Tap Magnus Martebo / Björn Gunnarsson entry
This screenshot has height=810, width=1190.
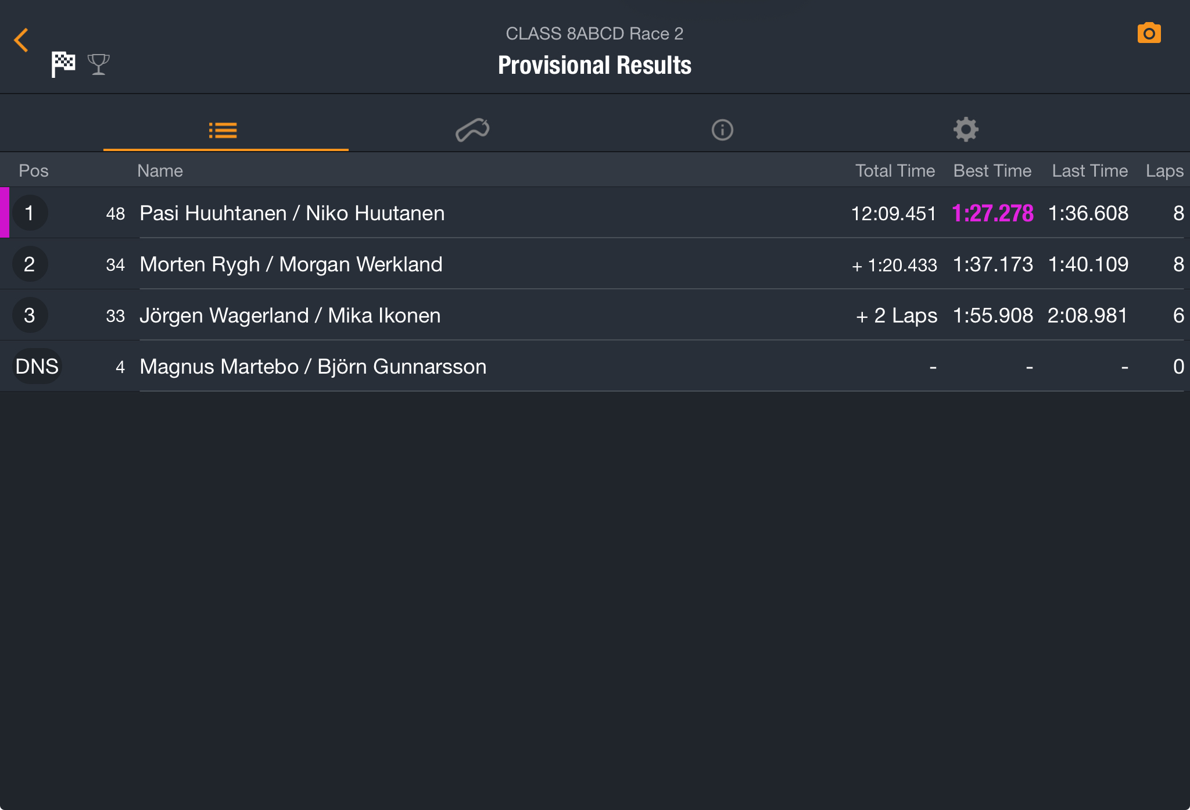pos(313,367)
